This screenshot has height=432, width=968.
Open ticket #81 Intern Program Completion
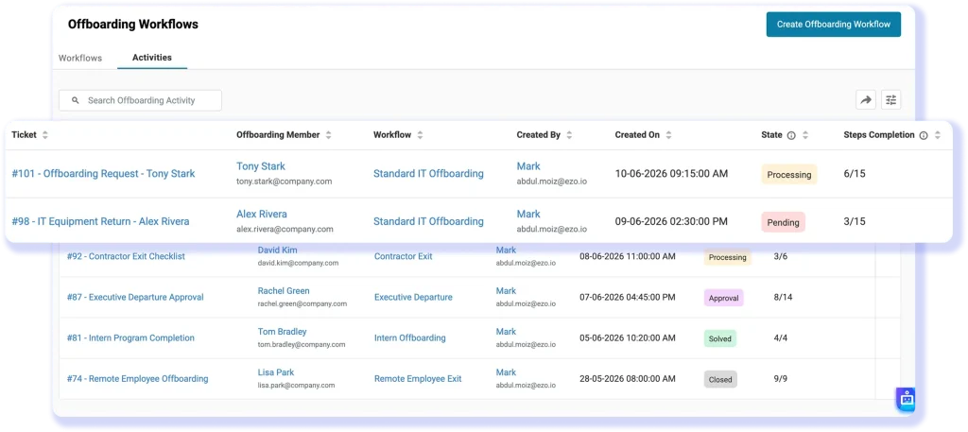[130, 337]
